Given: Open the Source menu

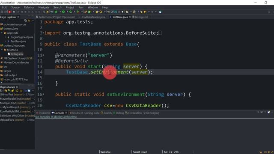Looking at the screenshot, I should point(15,7).
